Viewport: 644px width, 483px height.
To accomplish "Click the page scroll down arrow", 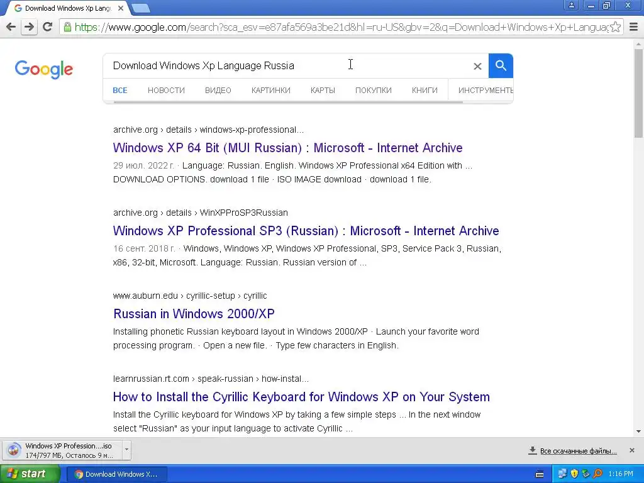I will point(639,431).
